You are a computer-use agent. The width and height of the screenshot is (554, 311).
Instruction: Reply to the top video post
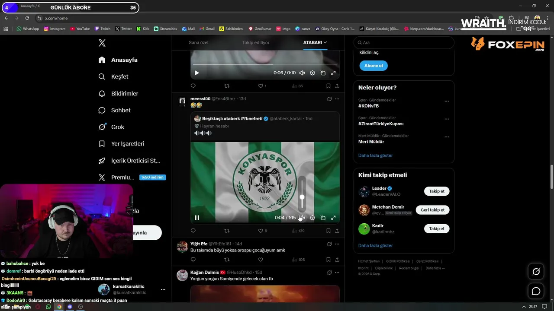coord(193,86)
